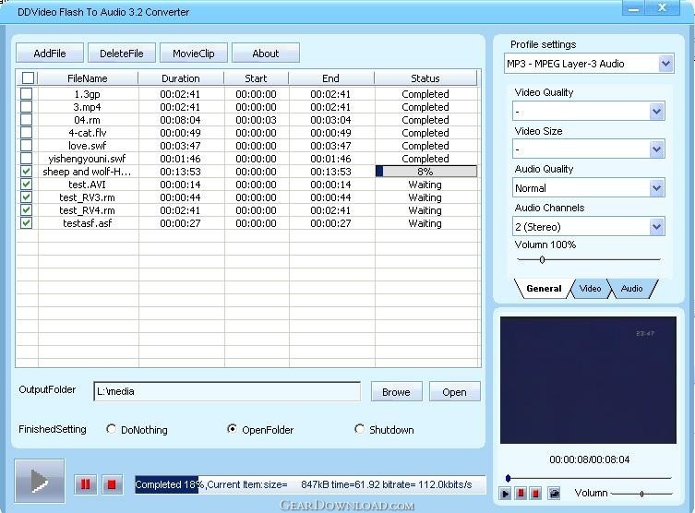Image resolution: width=695 pixels, height=513 pixels.
Task: Click the Completed status of 1.3gp
Action: tap(425, 94)
